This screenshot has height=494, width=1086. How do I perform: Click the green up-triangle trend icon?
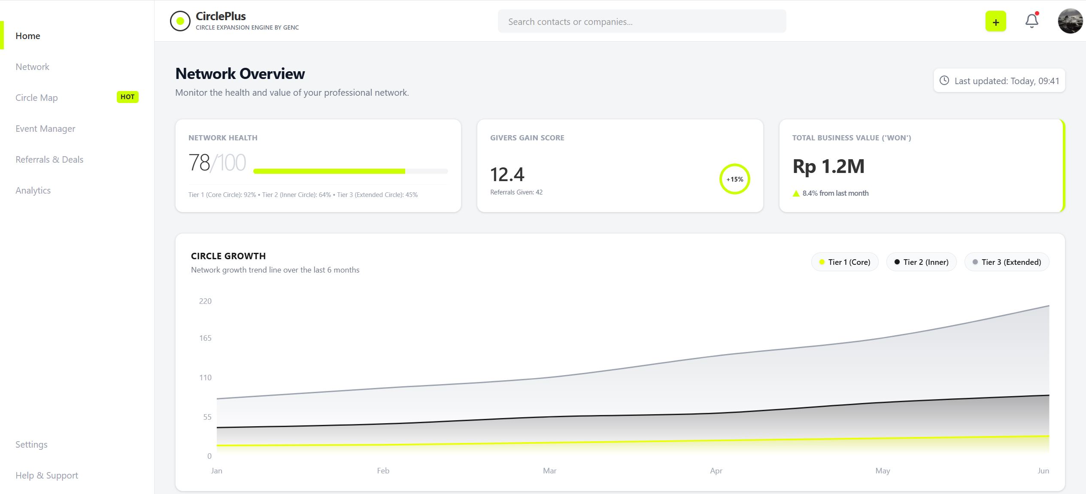(x=796, y=194)
